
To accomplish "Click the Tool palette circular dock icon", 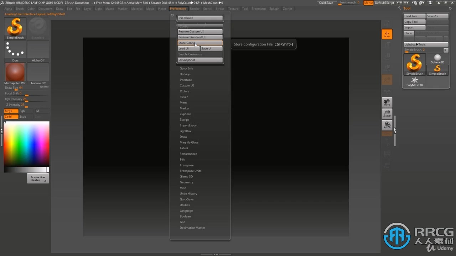I will click(x=451, y=9).
